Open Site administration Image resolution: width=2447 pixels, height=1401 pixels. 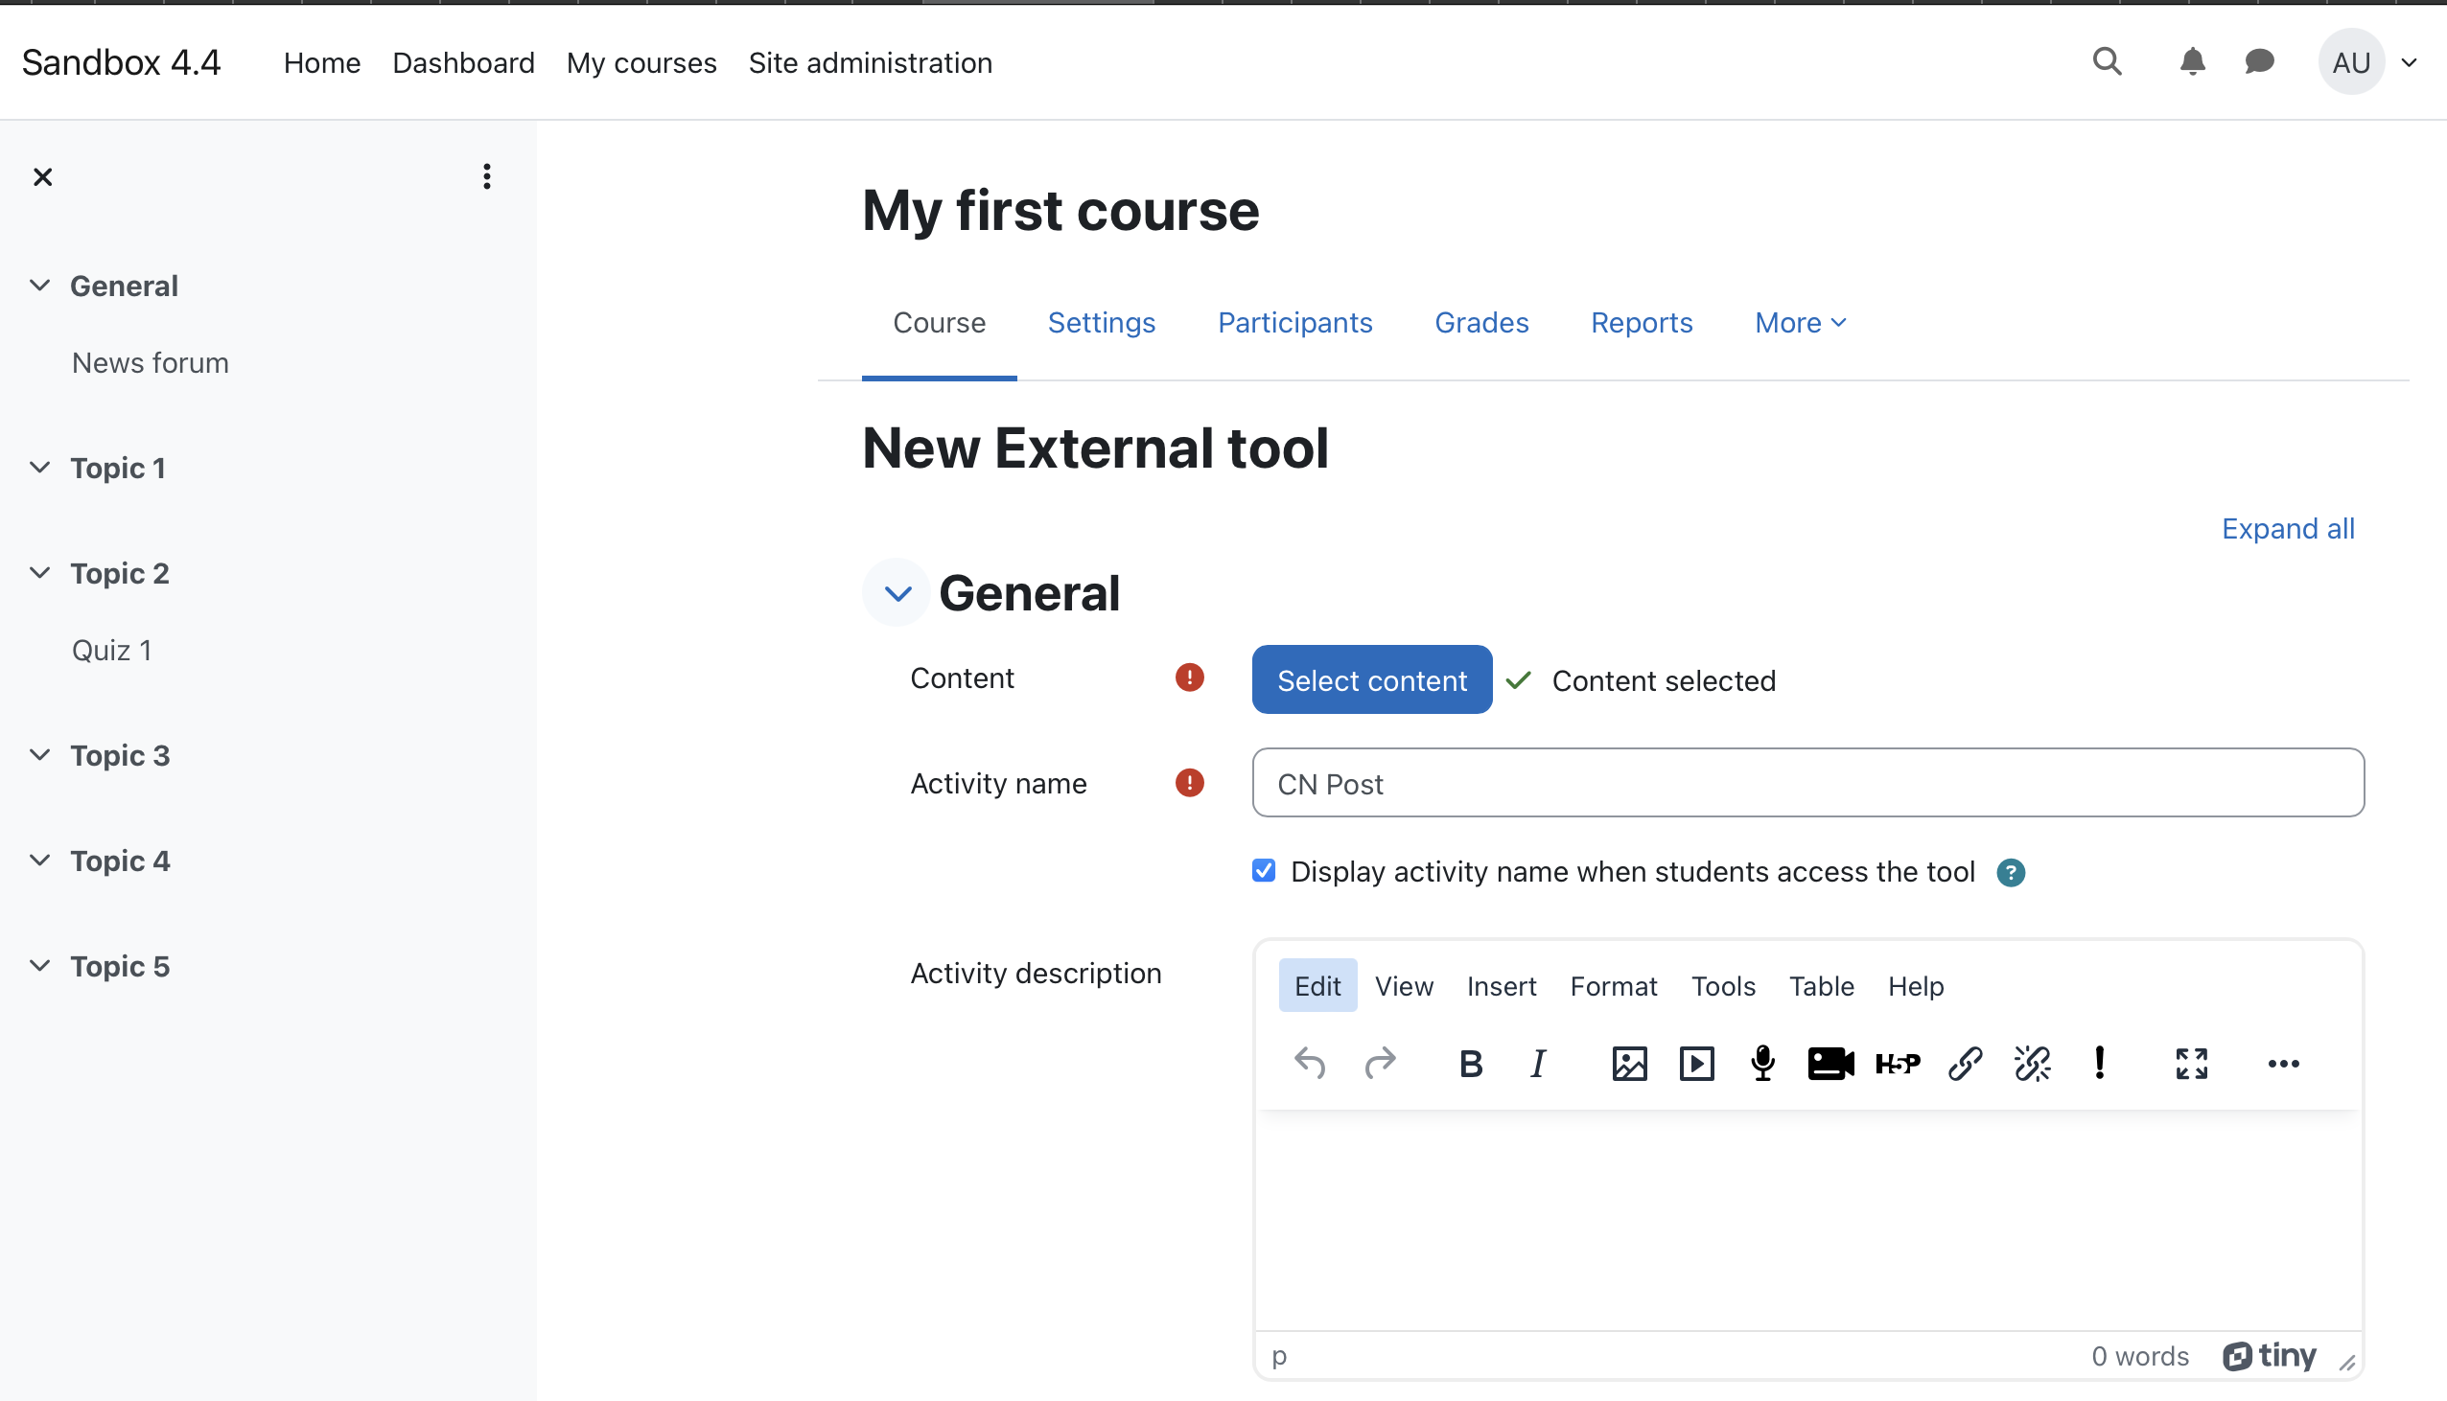[871, 62]
